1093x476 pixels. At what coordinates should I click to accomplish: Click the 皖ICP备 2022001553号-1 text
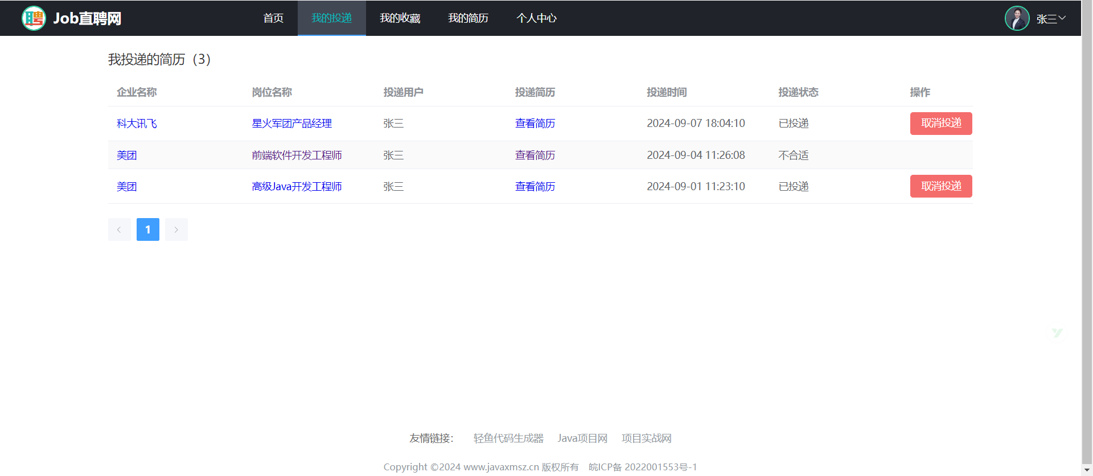coord(643,467)
